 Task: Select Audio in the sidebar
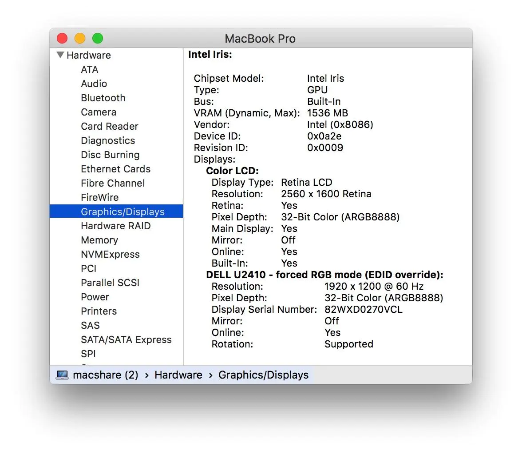click(x=94, y=84)
